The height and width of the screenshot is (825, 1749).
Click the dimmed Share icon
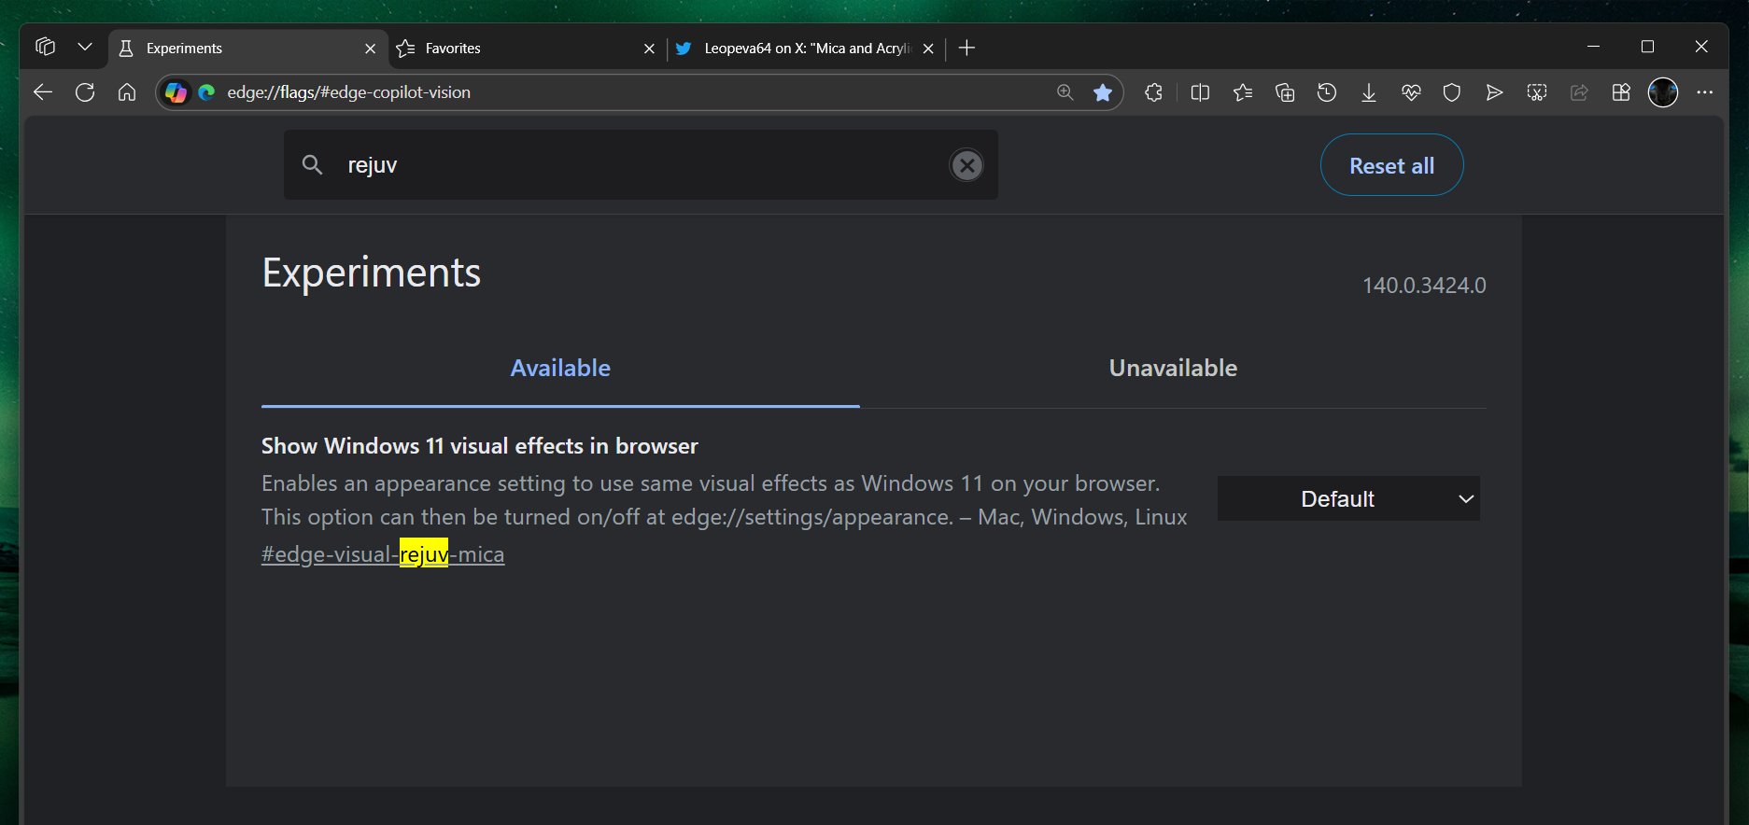[x=1579, y=92]
